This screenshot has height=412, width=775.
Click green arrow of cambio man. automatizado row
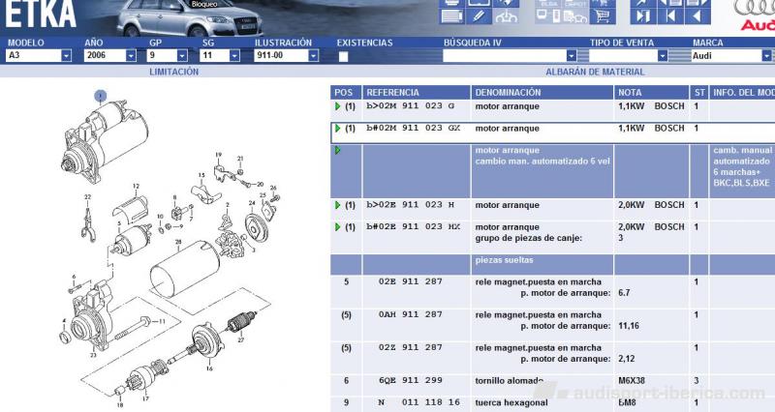(338, 150)
